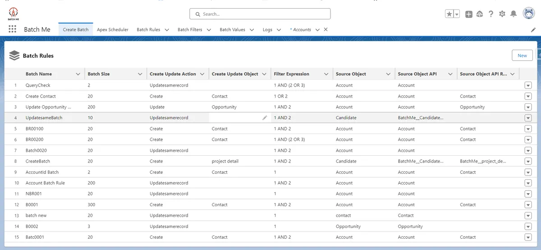Screen dimensions: 541x250
Task: Click the Batch Rules stack icon
Action: 14,55
